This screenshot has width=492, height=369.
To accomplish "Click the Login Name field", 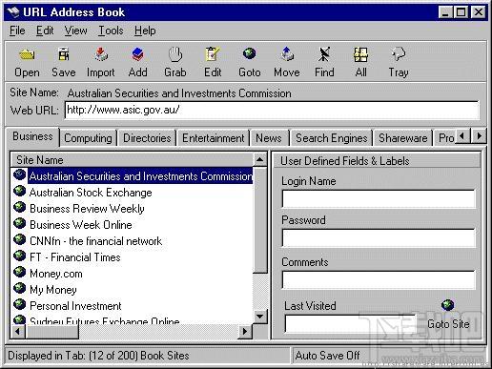I will tap(379, 199).
